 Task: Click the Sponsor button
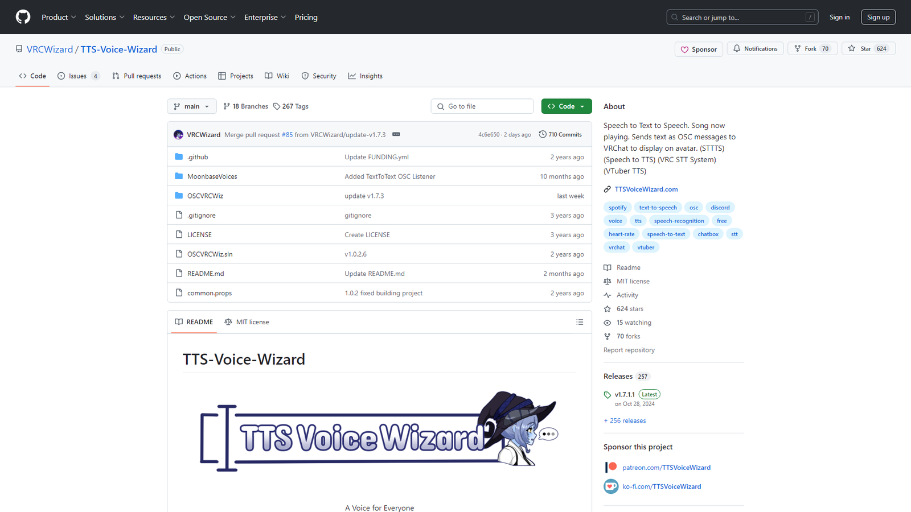pos(699,49)
